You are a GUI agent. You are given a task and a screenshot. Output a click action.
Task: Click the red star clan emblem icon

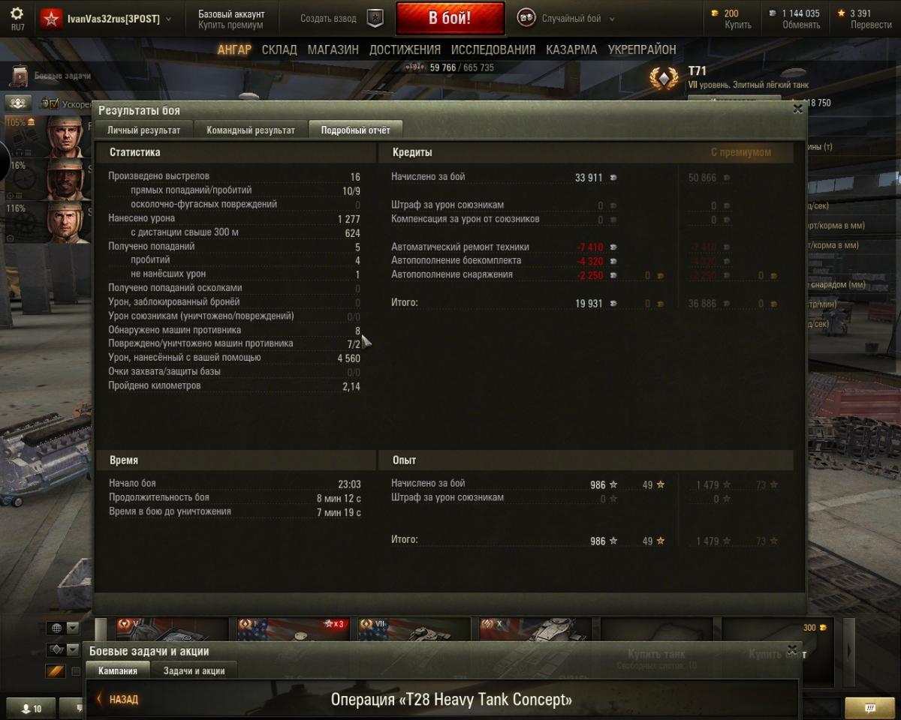[51, 19]
